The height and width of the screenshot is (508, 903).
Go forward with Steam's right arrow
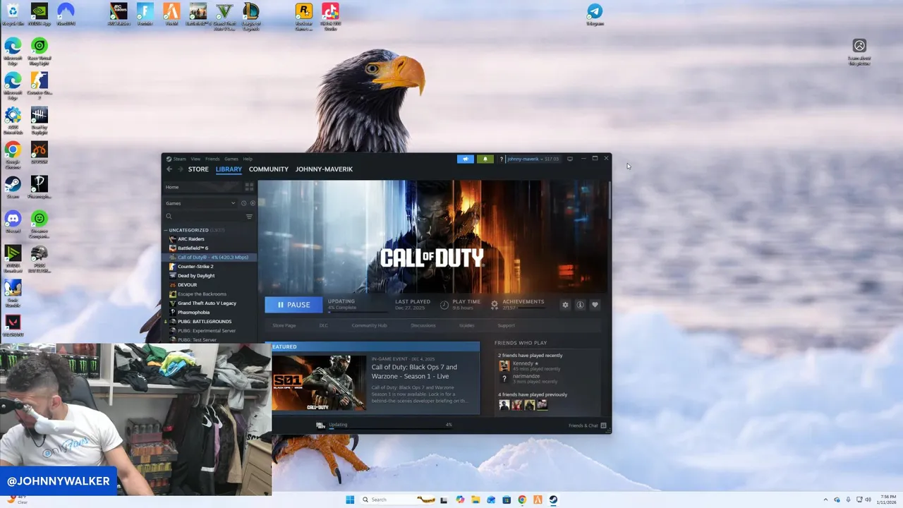tap(181, 169)
